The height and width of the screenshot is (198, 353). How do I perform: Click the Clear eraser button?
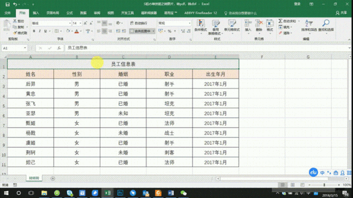(x=285, y=33)
